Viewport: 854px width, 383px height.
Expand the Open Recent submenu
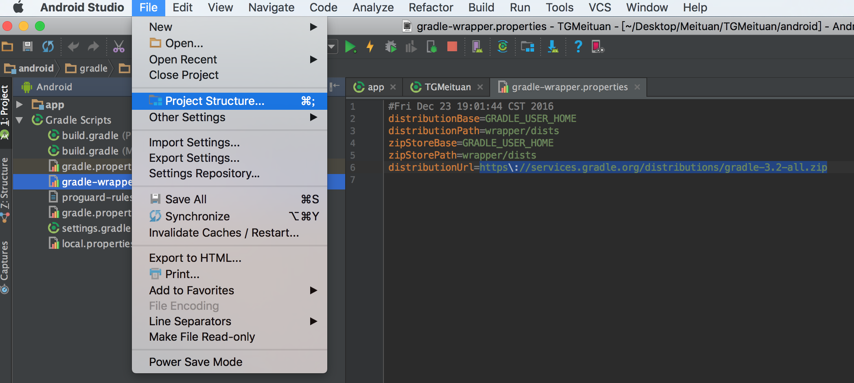(230, 59)
